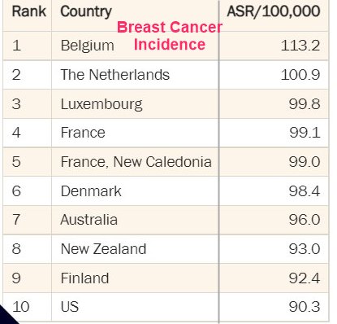
Task: Select the Breast Cancer Incidence title text
Action: click(x=170, y=36)
